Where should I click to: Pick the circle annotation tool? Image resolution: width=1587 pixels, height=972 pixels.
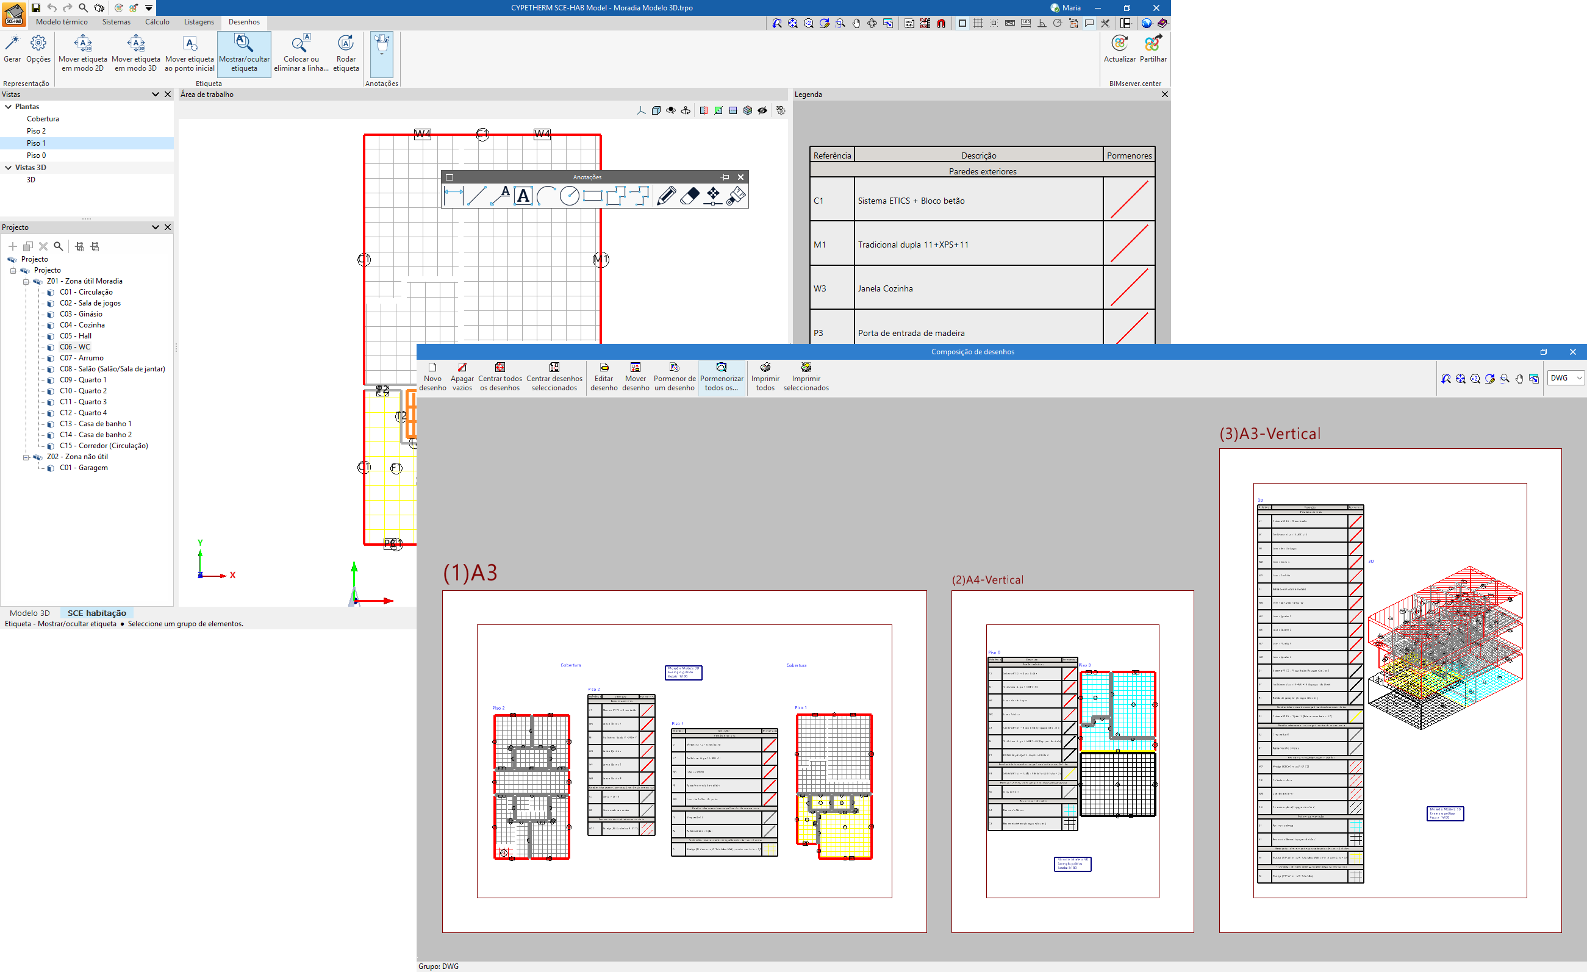point(568,195)
